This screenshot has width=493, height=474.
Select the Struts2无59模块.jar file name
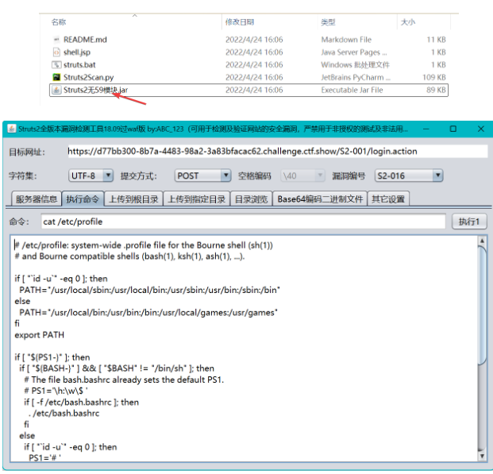click(x=95, y=90)
